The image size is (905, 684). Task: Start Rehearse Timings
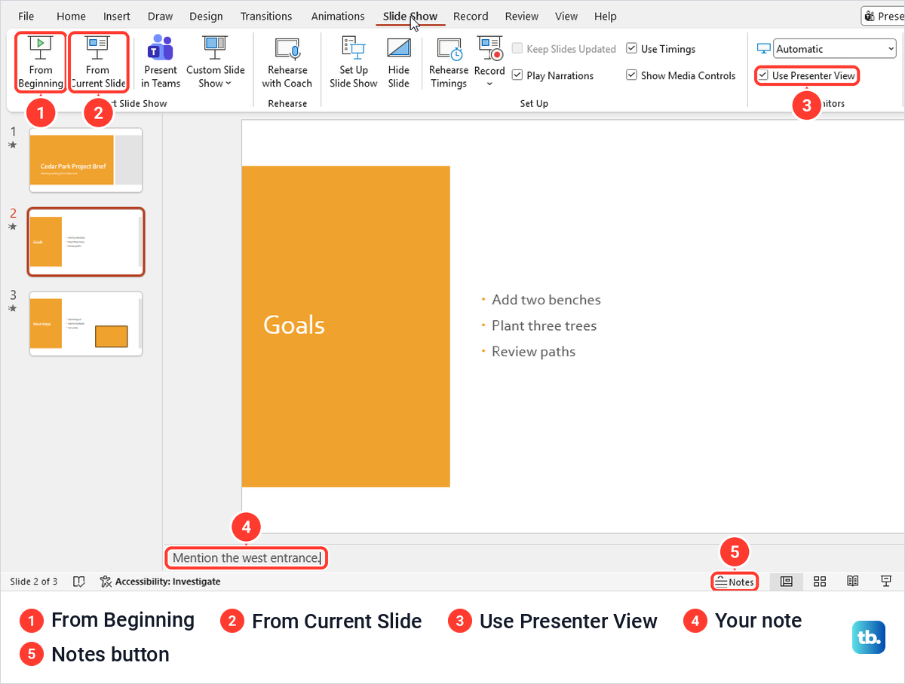[x=449, y=62]
